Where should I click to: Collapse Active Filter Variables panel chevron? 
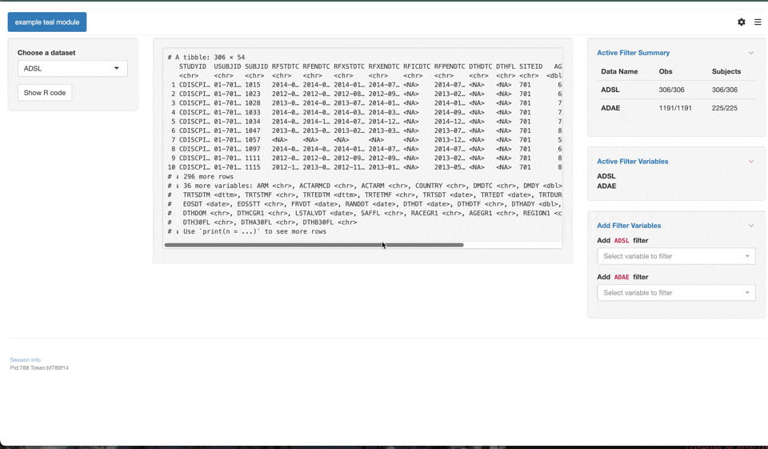[751, 162]
